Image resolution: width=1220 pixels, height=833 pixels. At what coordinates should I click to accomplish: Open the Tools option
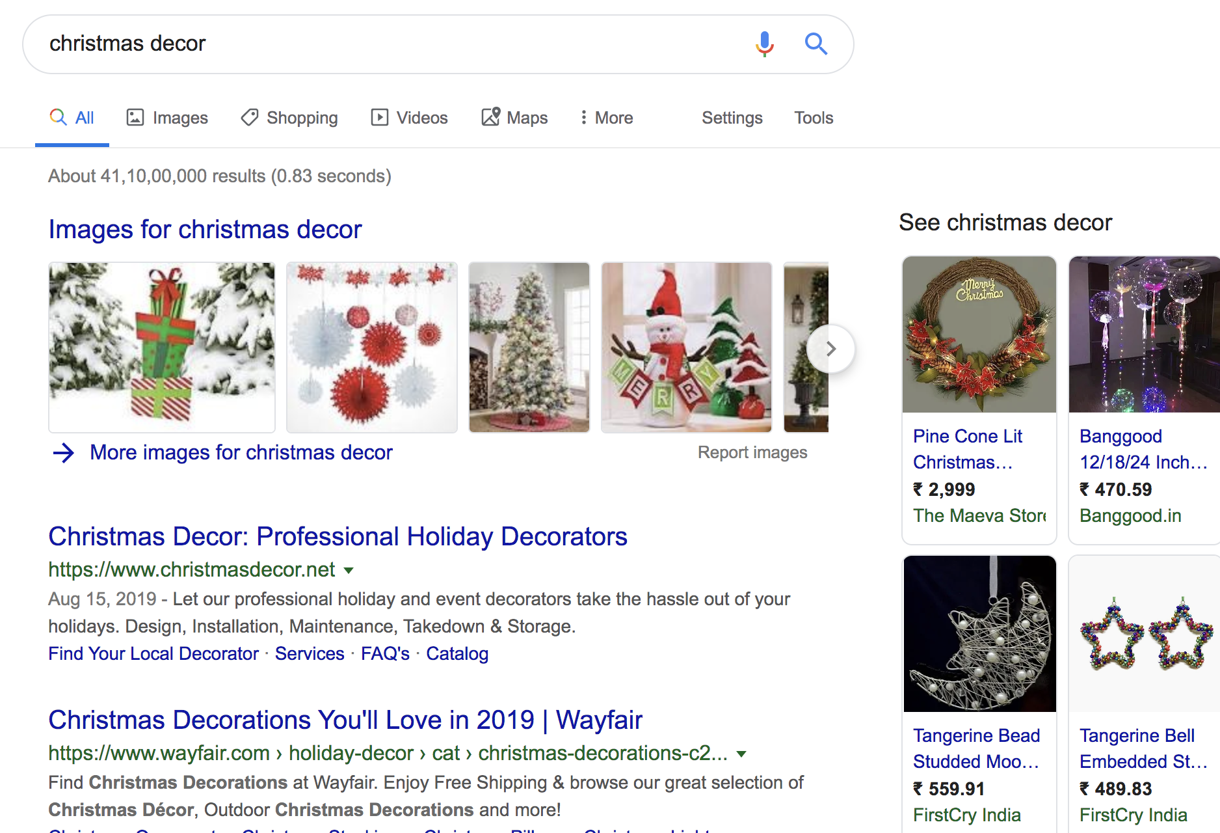coord(813,118)
